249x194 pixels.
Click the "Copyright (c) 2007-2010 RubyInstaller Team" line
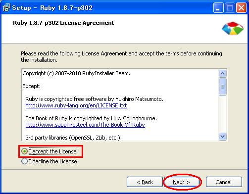76,73
